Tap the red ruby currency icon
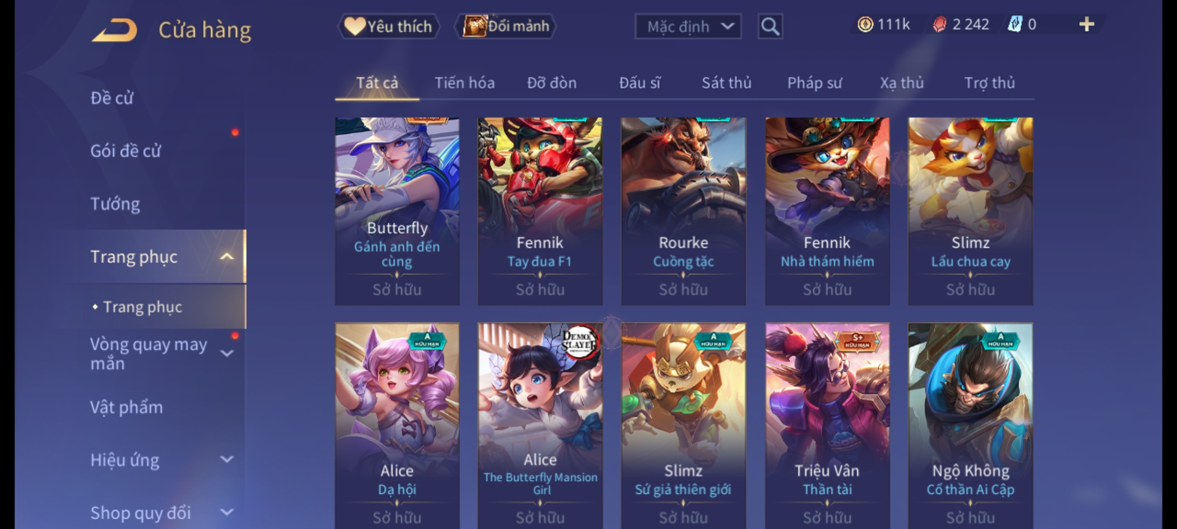 939,24
